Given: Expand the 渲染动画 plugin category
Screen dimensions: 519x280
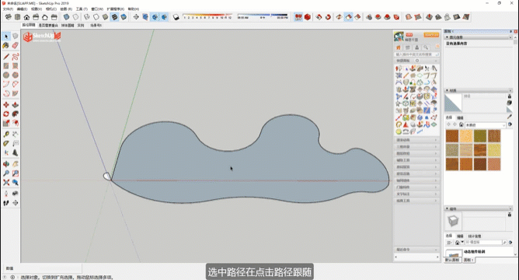Looking at the screenshot, I should tap(416, 140).
